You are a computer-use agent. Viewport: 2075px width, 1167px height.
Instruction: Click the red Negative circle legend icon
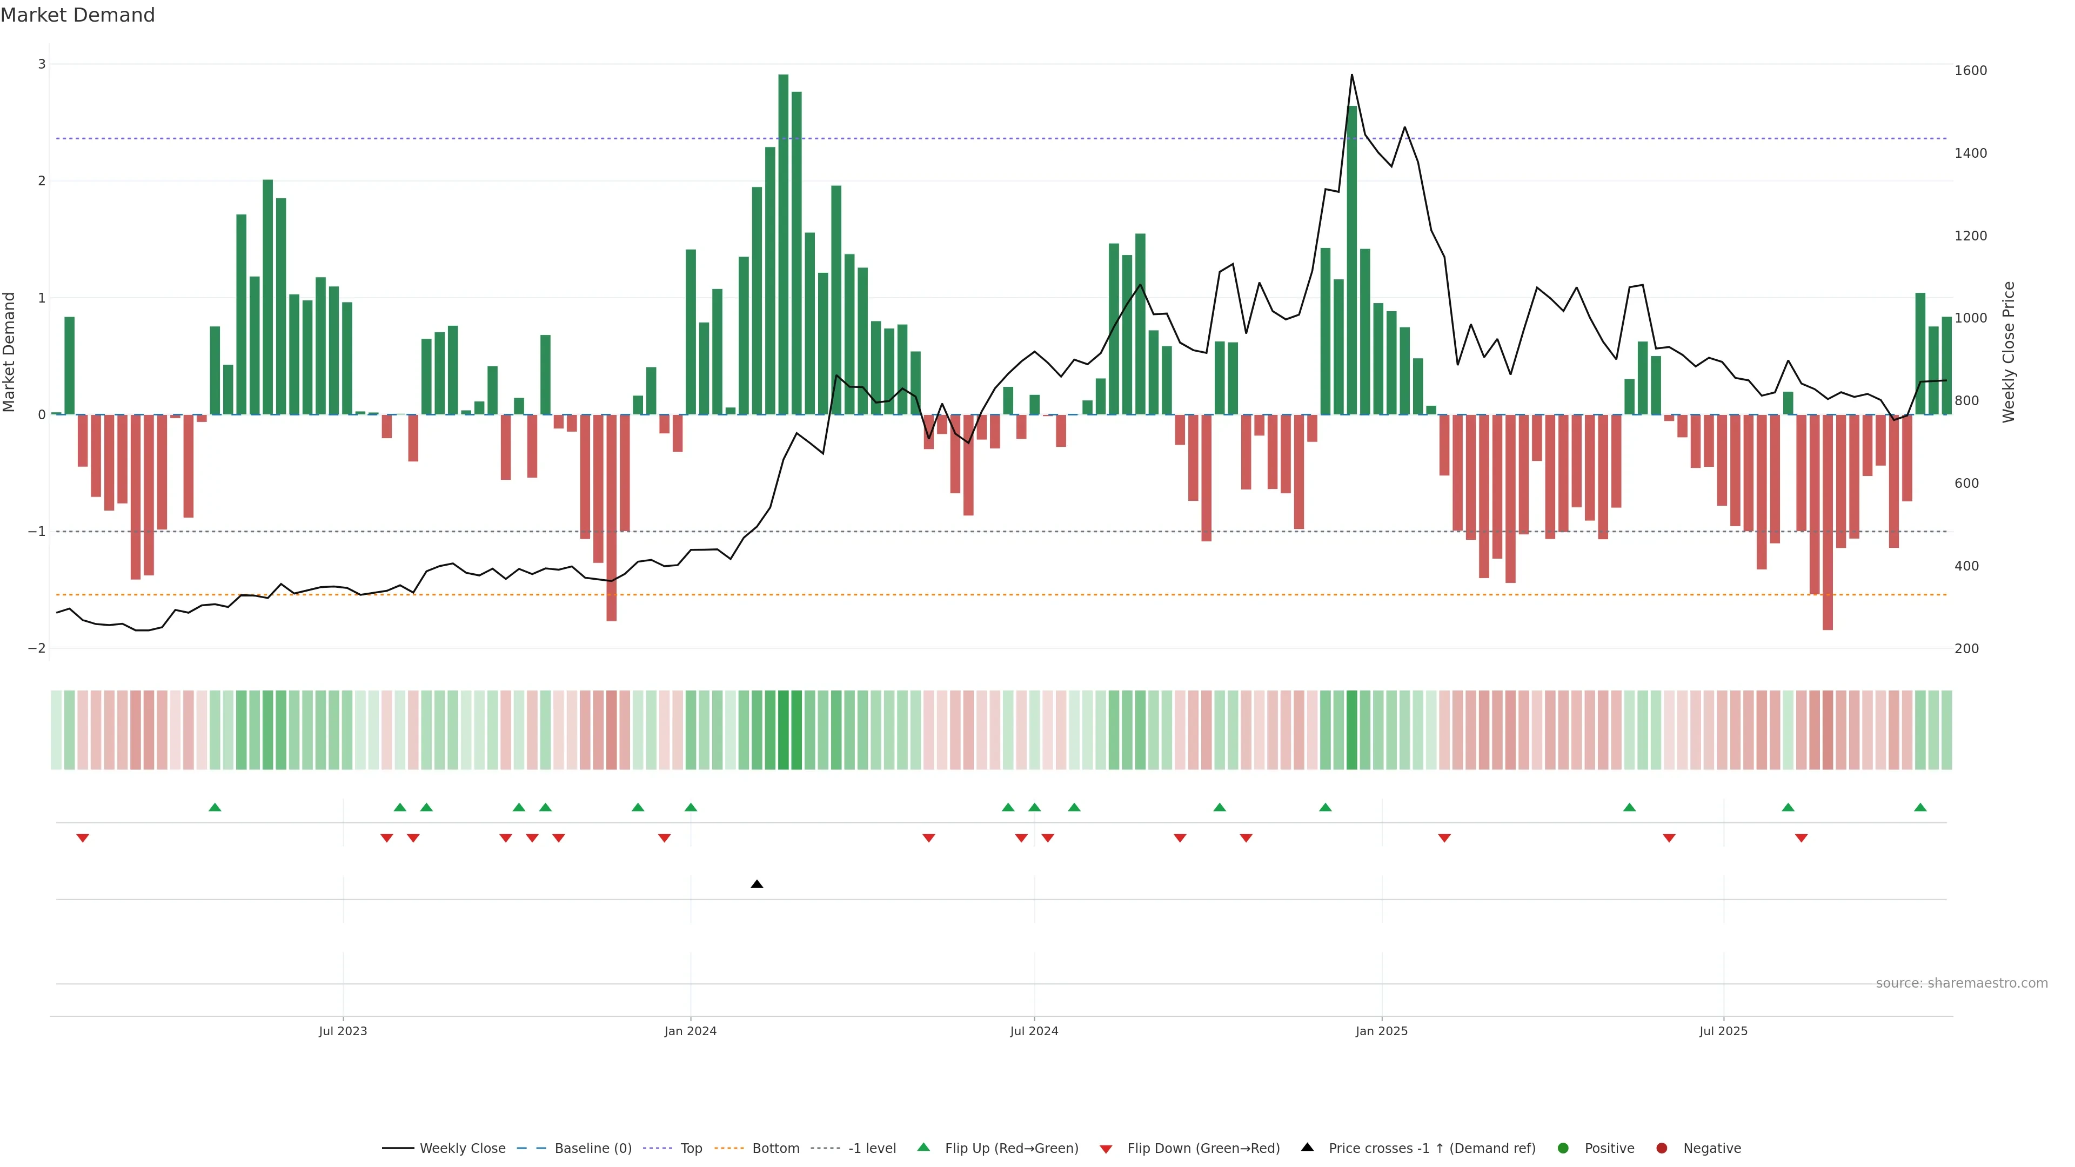click(1661, 1148)
